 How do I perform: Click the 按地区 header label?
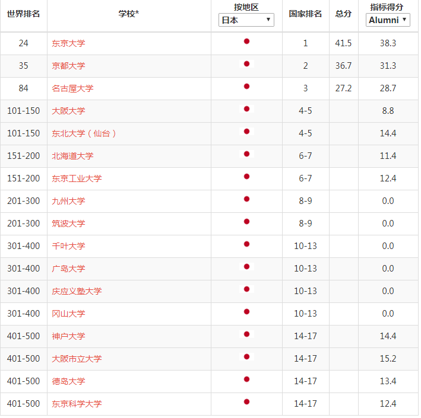246,7
